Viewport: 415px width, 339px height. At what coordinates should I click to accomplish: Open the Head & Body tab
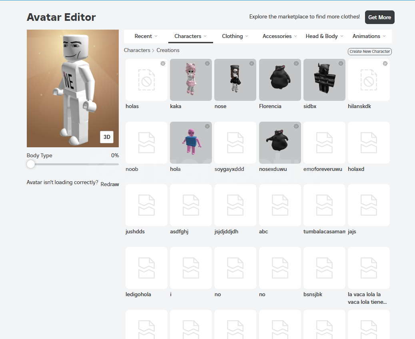[x=324, y=36]
